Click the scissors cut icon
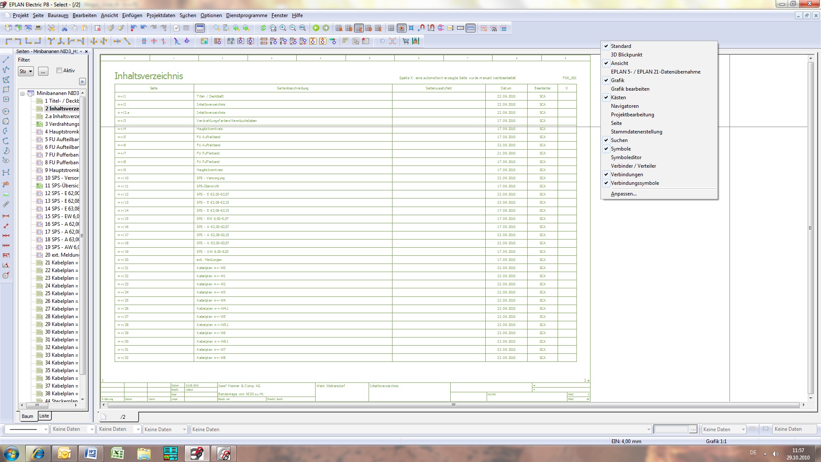 (65, 28)
